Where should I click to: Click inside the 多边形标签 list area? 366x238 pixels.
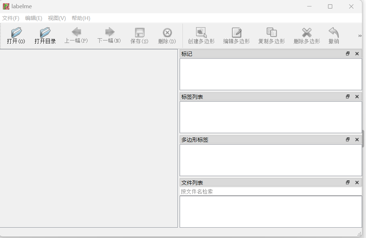coord(271,160)
